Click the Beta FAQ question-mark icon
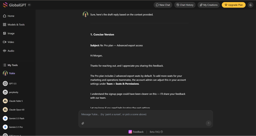This screenshot has width=256, height=136. [x=162, y=132]
